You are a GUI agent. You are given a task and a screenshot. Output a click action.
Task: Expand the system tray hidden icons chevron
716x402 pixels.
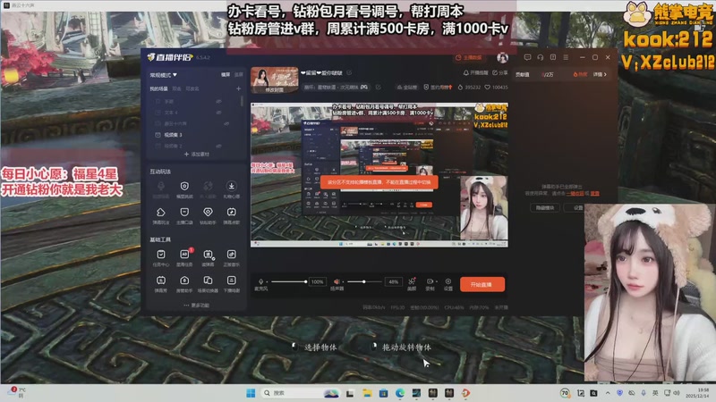[608, 393]
